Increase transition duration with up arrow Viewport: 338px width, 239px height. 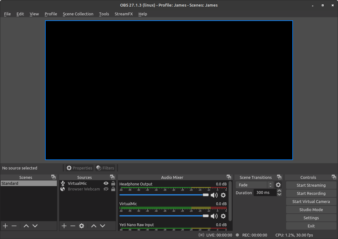279,191
